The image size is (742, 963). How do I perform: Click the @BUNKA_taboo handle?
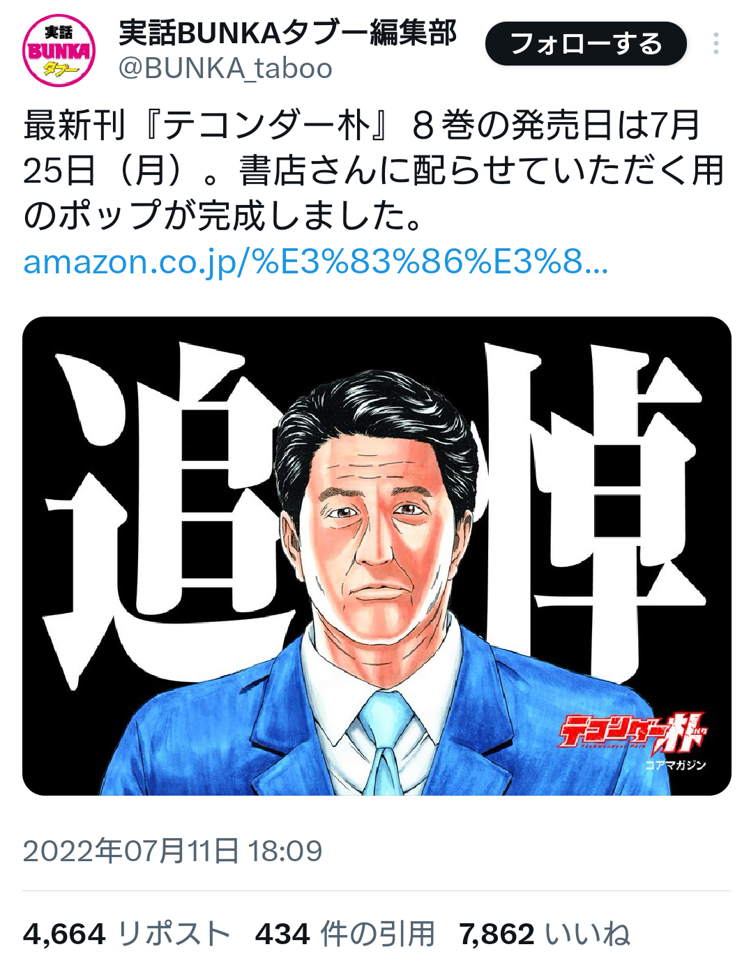pos(225,68)
